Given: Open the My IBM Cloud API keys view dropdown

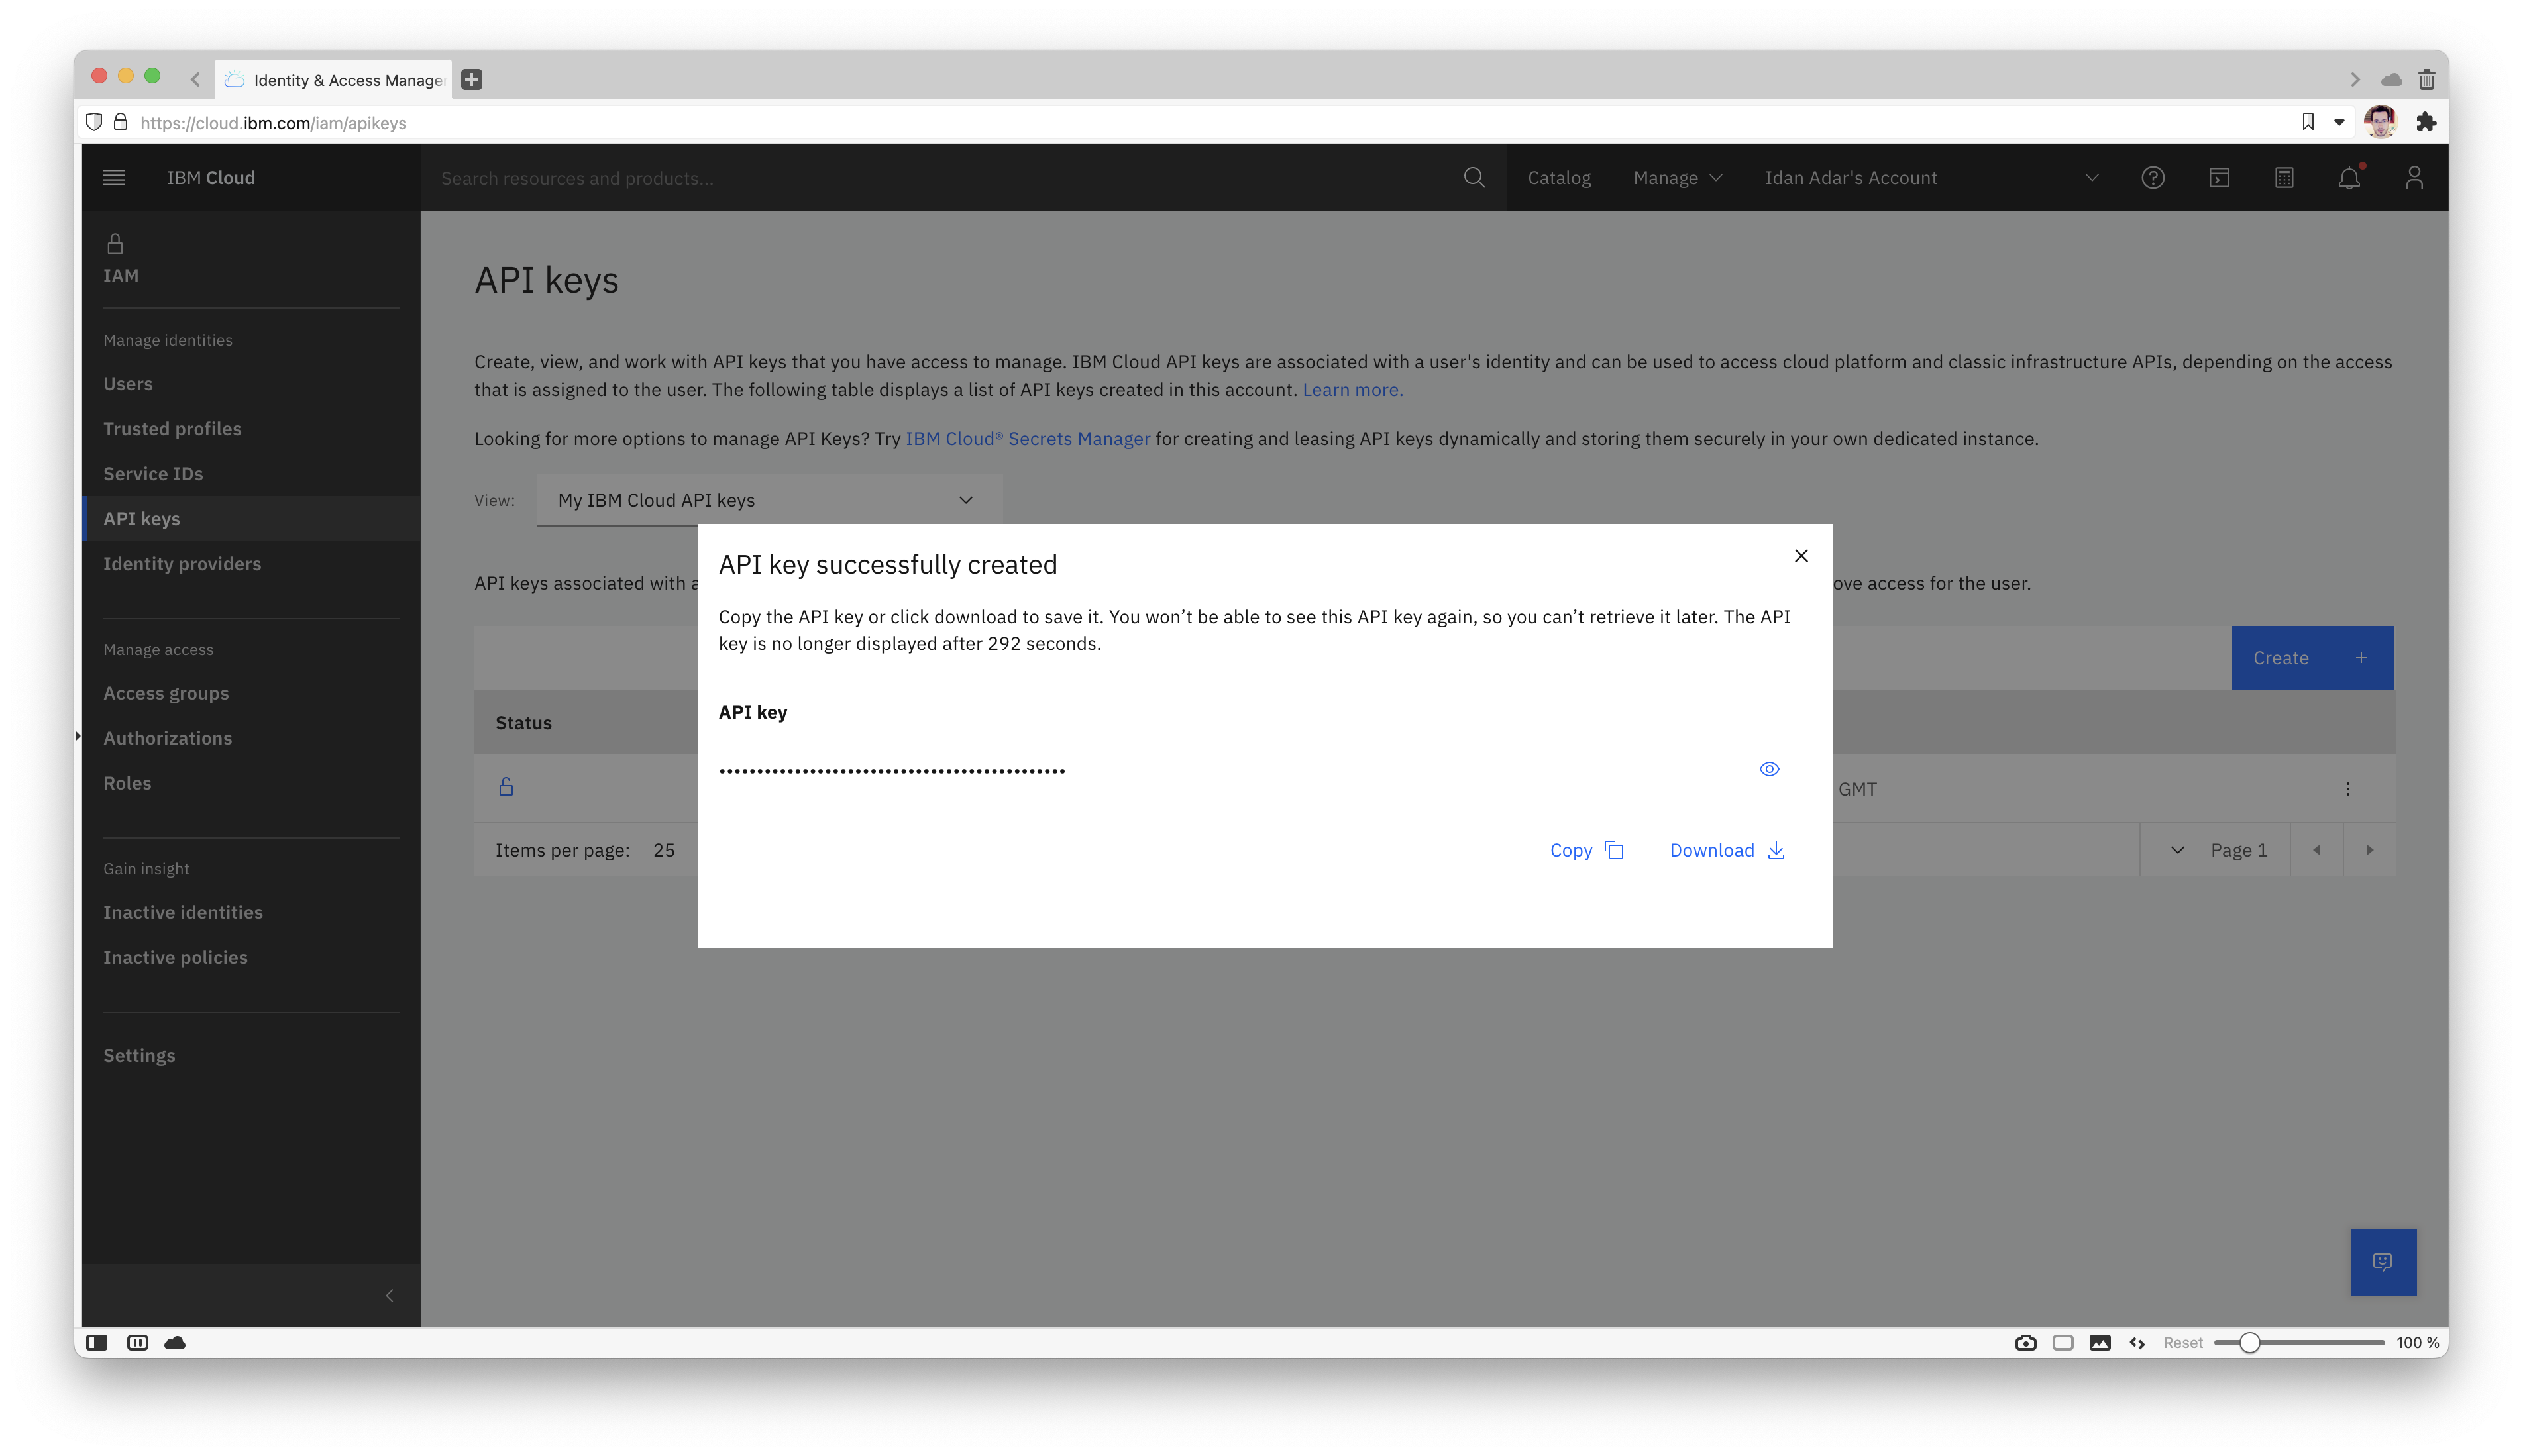Looking at the screenshot, I should [768, 500].
